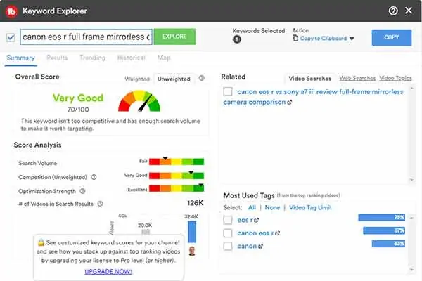
Task: Click Related list scroll up arrow
Action: 411,89
